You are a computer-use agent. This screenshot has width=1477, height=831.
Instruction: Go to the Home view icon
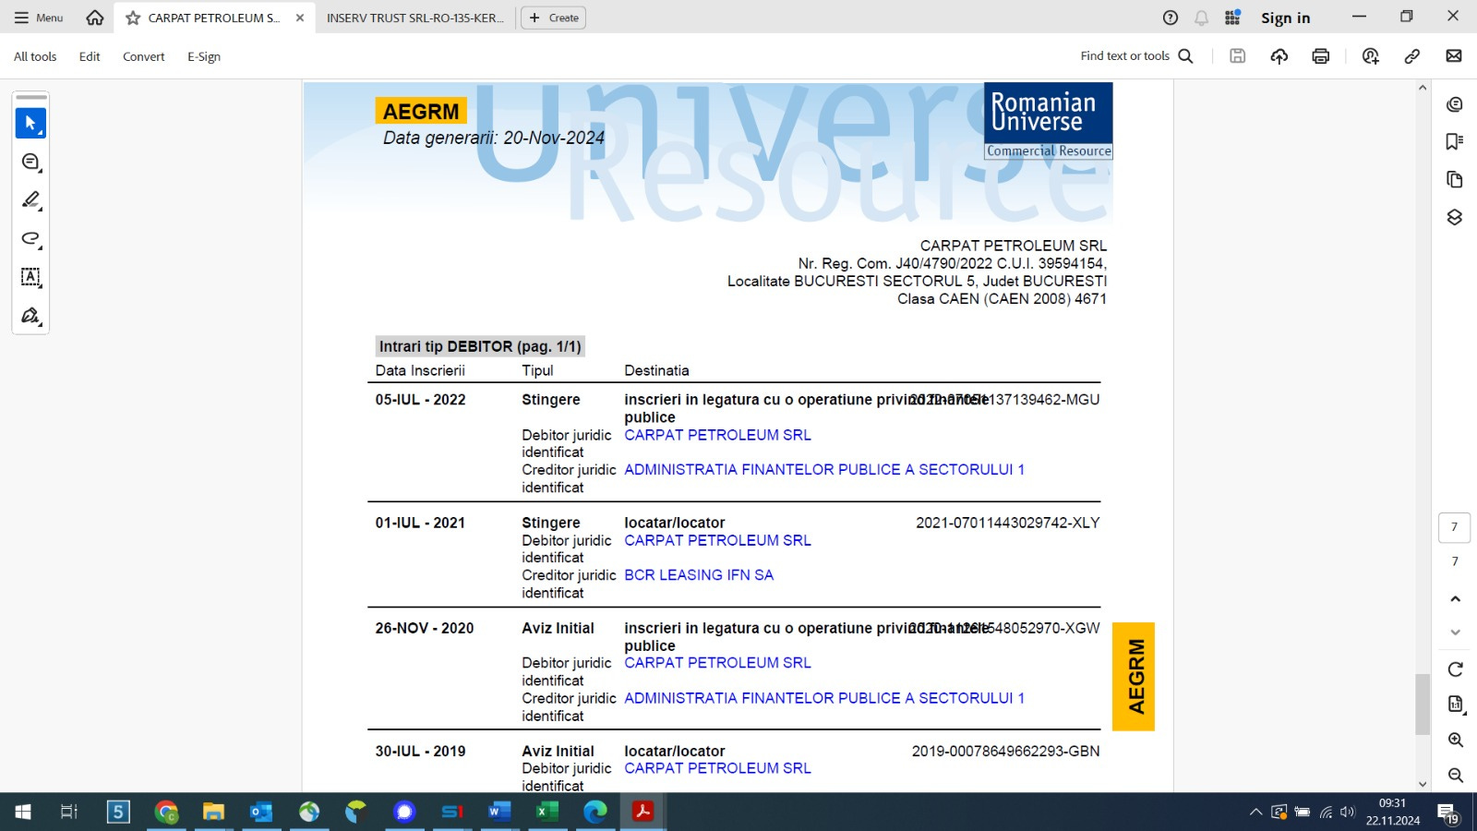tap(94, 18)
